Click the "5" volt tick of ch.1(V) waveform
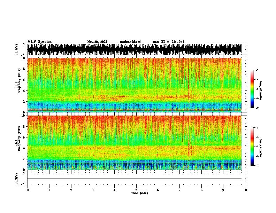The width and height of the screenshot is (276, 213). coord(24,44)
